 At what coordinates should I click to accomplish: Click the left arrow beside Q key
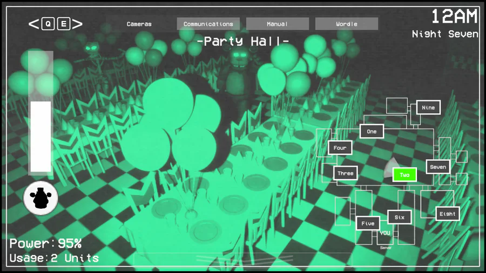34,24
